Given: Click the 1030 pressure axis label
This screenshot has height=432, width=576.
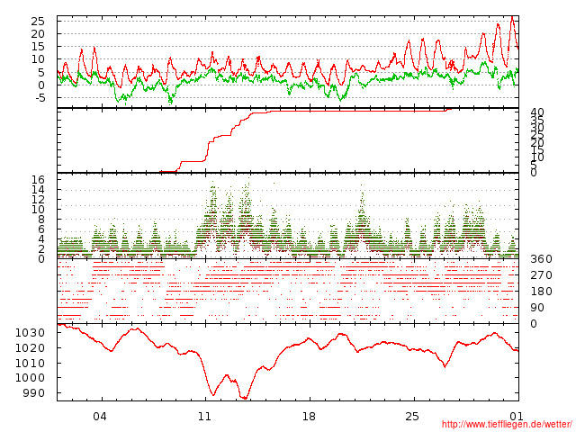Looking at the screenshot, I should tap(30, 333).
